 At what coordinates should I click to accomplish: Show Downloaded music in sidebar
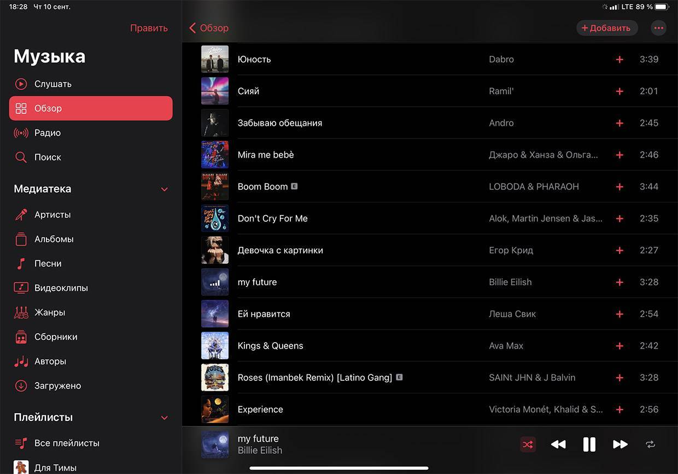click(57, 386)
